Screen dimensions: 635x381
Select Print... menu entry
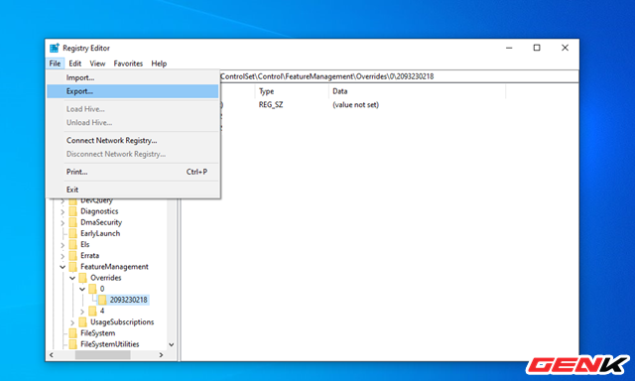pos(132,172)
